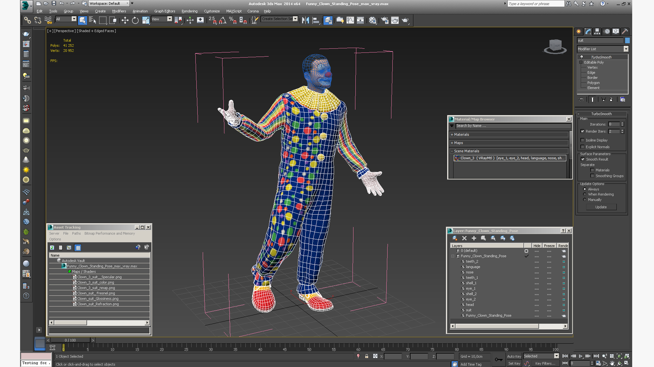This screenshot has width=654, height=367.
Task: Switch to the Create command panel
Action: (x=579, y=31)
